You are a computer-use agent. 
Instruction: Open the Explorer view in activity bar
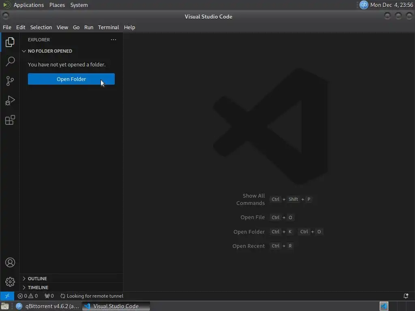10,42
